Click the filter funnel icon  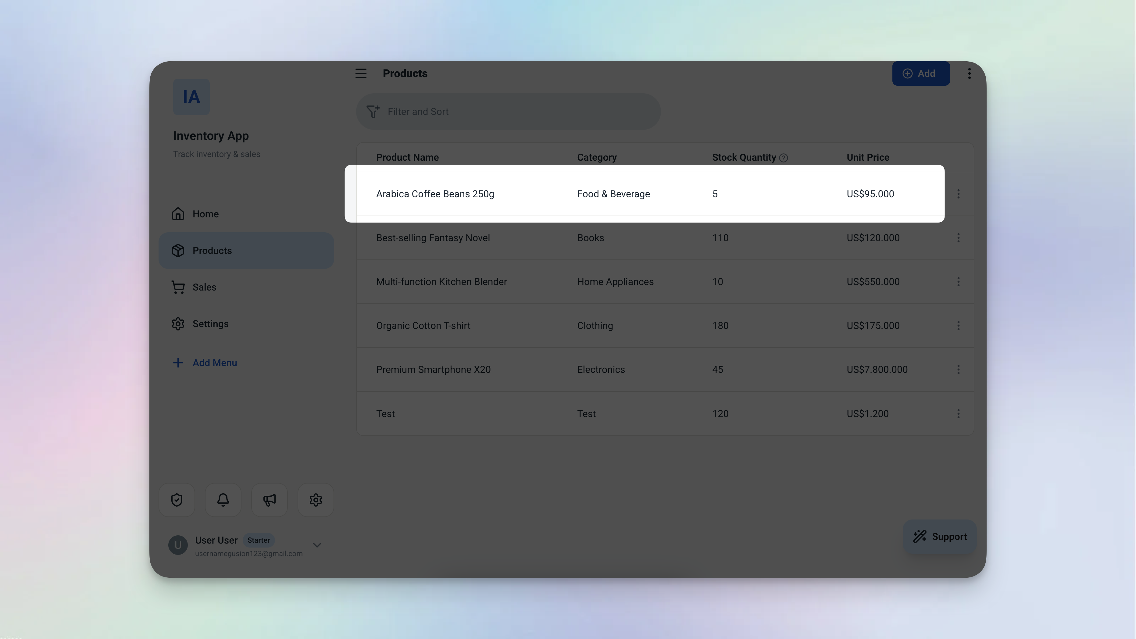point(373,111)
